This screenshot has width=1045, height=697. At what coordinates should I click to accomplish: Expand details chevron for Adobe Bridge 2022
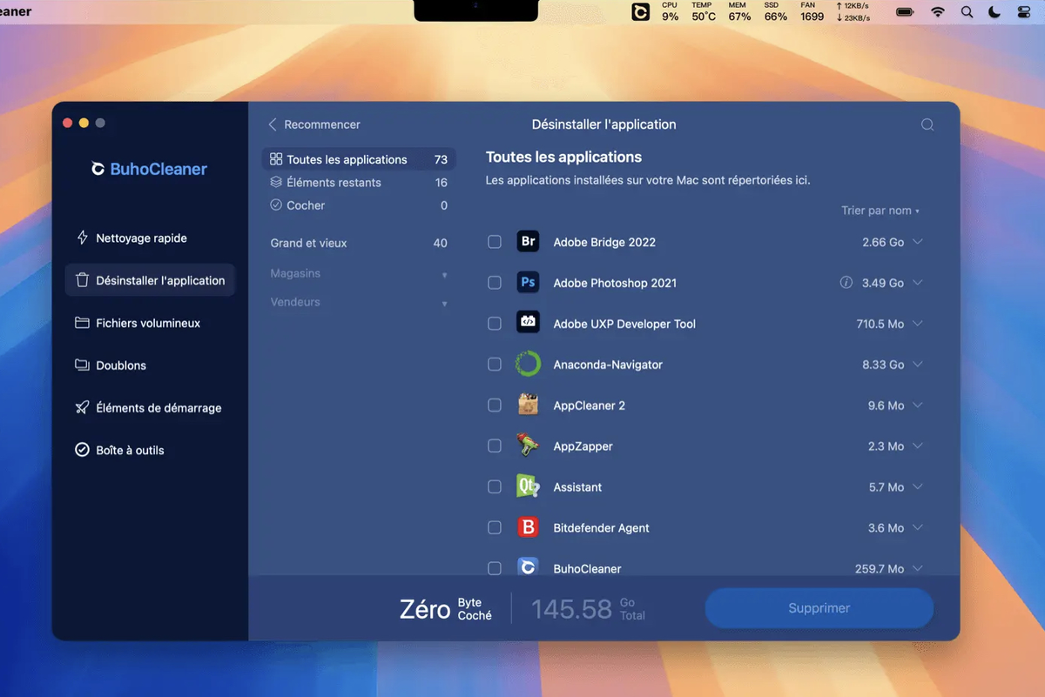[x=918, y=242]
